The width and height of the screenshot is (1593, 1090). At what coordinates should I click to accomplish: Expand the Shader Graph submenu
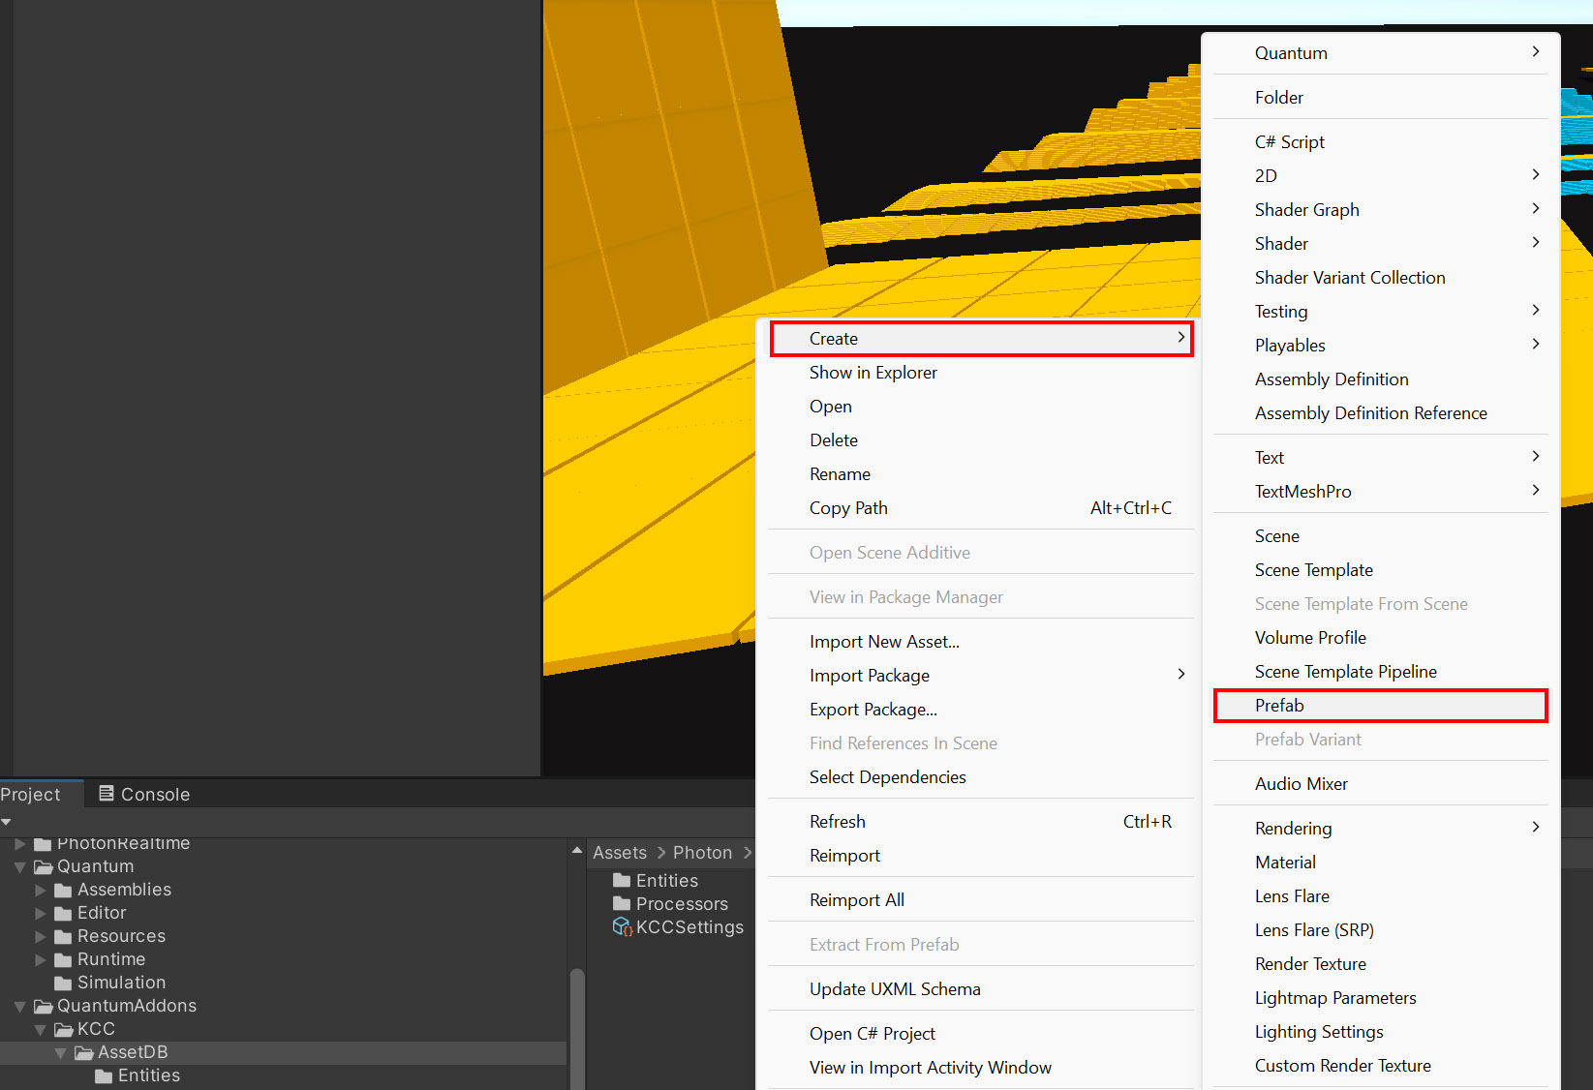(1380, 210)
